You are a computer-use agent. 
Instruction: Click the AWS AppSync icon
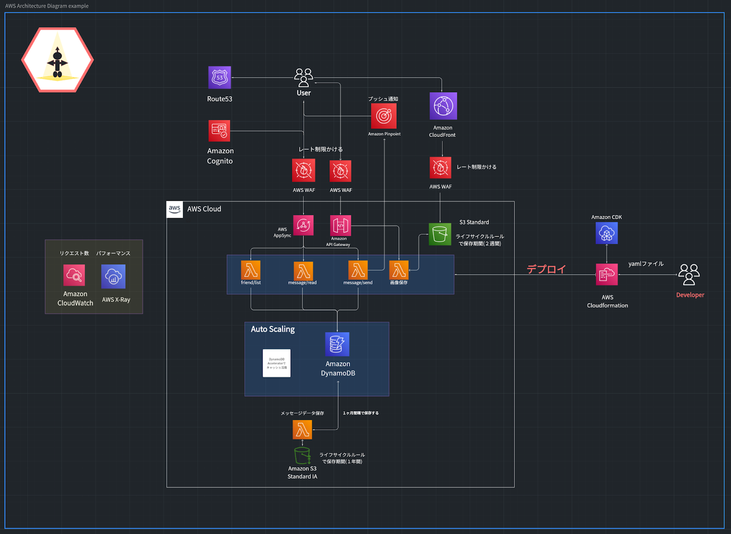click(x=304, y=225)
